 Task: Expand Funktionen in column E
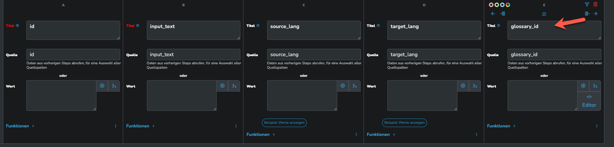[501, 126]
